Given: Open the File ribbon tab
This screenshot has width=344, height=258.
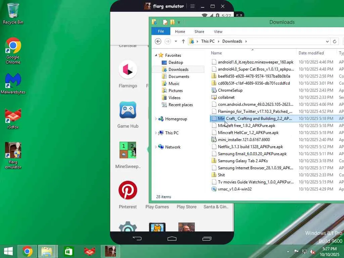Looking at the screenshot, I should [x=161, y=31].
